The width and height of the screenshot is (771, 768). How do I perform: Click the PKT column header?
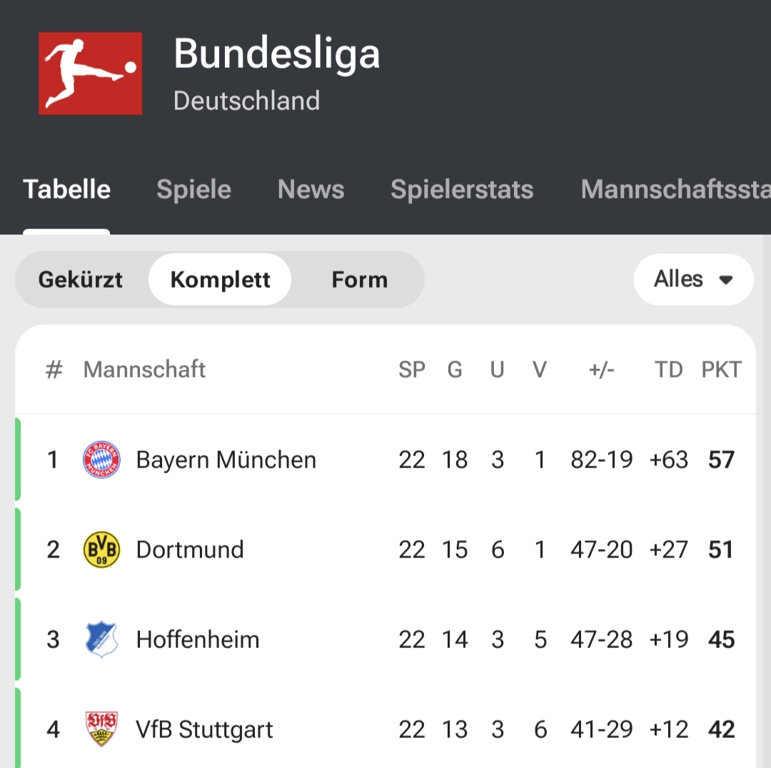[721, 369]
